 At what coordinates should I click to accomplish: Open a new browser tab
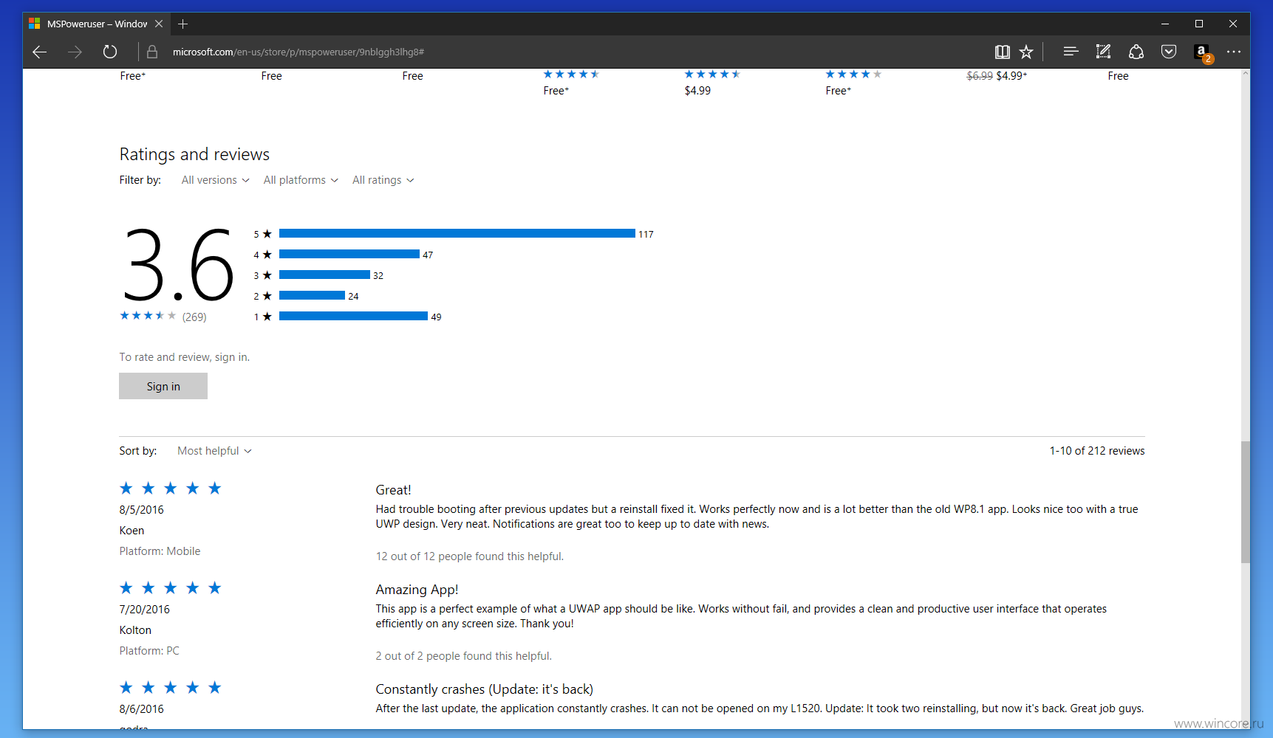click(183, 24)
